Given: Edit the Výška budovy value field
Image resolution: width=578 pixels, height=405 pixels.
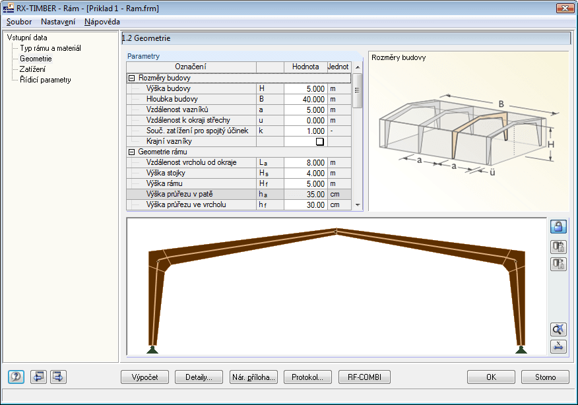Looking at the screenshot, I should pos(304,88).
